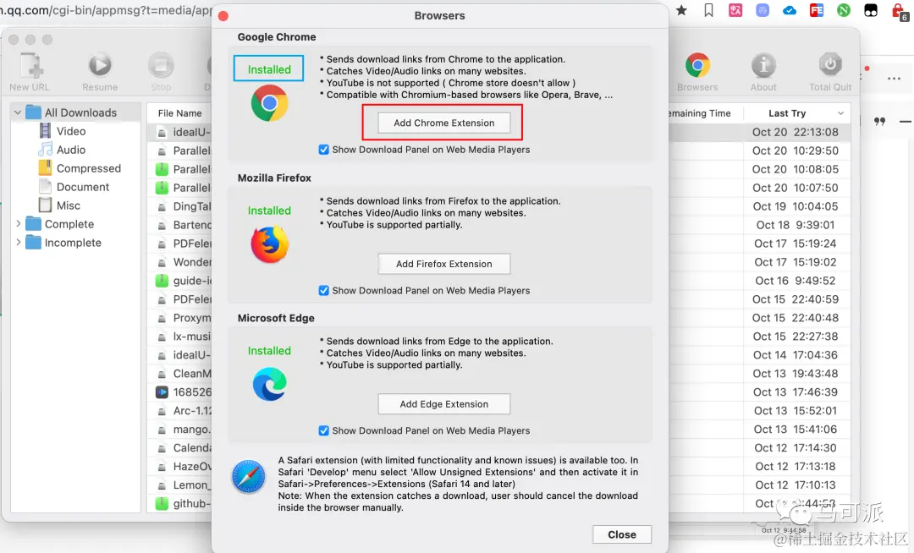Select the Audio category music icon
914x553 pixels.
coord(45,150)
